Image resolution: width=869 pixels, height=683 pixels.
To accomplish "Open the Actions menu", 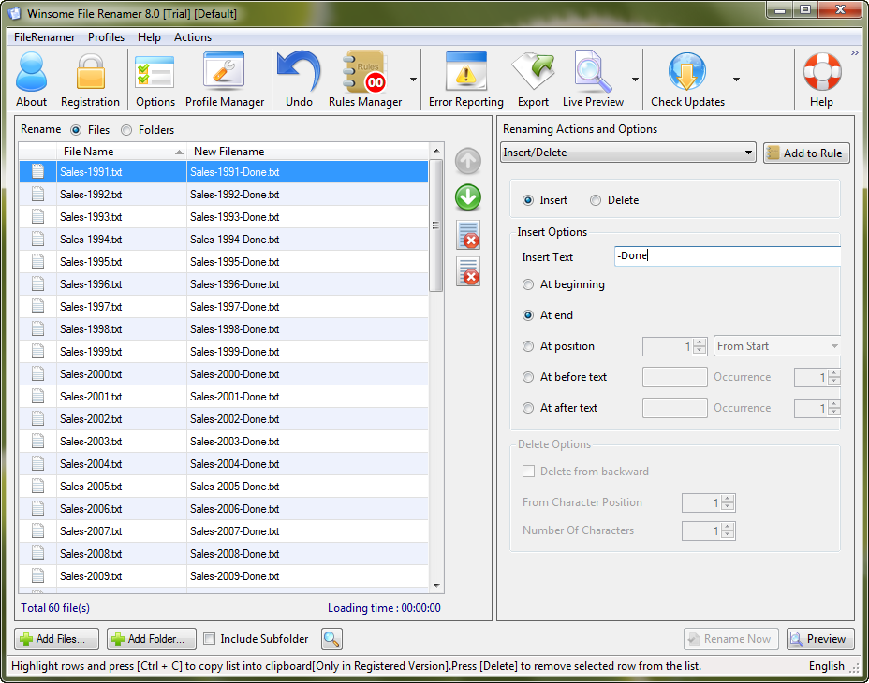I will click(193, 37).
